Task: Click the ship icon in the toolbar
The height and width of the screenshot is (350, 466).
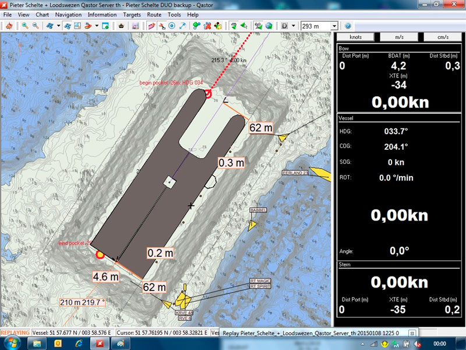Action: [121, 26]
